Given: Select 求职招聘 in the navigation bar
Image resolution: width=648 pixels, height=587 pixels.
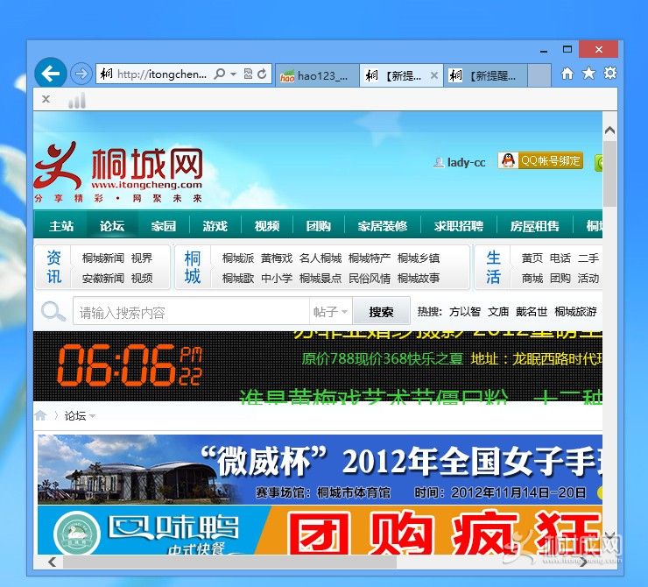Looking at the screenshot, I should (x=458, y=226).
